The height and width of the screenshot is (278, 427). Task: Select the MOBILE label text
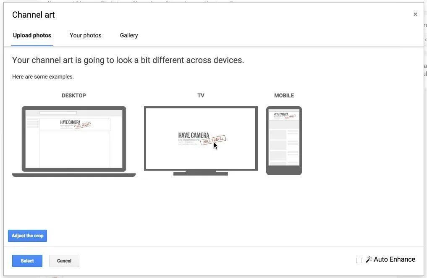click(x=284, y=96)
